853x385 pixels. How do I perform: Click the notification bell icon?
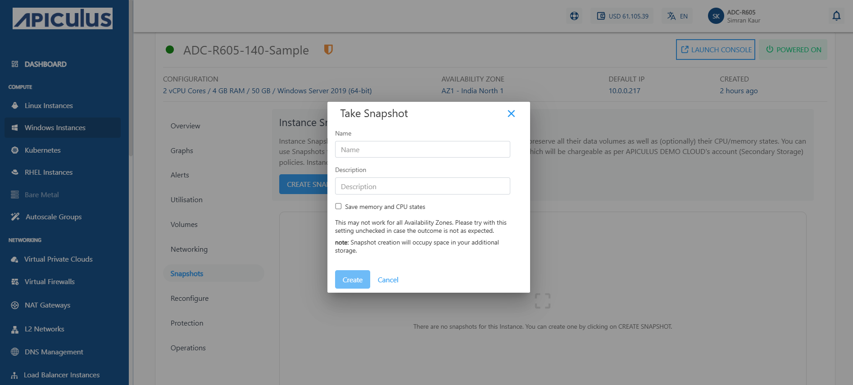(836, 16)
